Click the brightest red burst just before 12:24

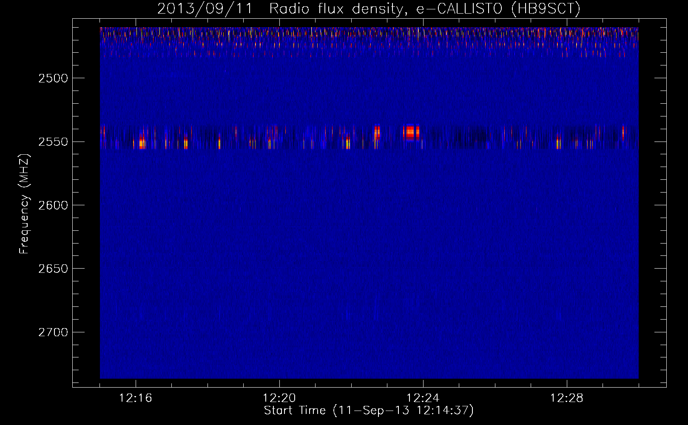(x=411, y=133)
